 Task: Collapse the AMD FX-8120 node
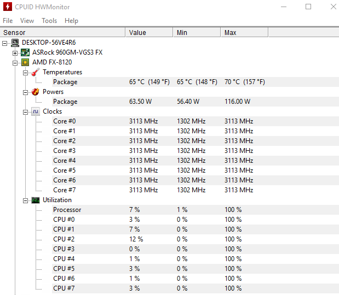[x=15, y=63]
